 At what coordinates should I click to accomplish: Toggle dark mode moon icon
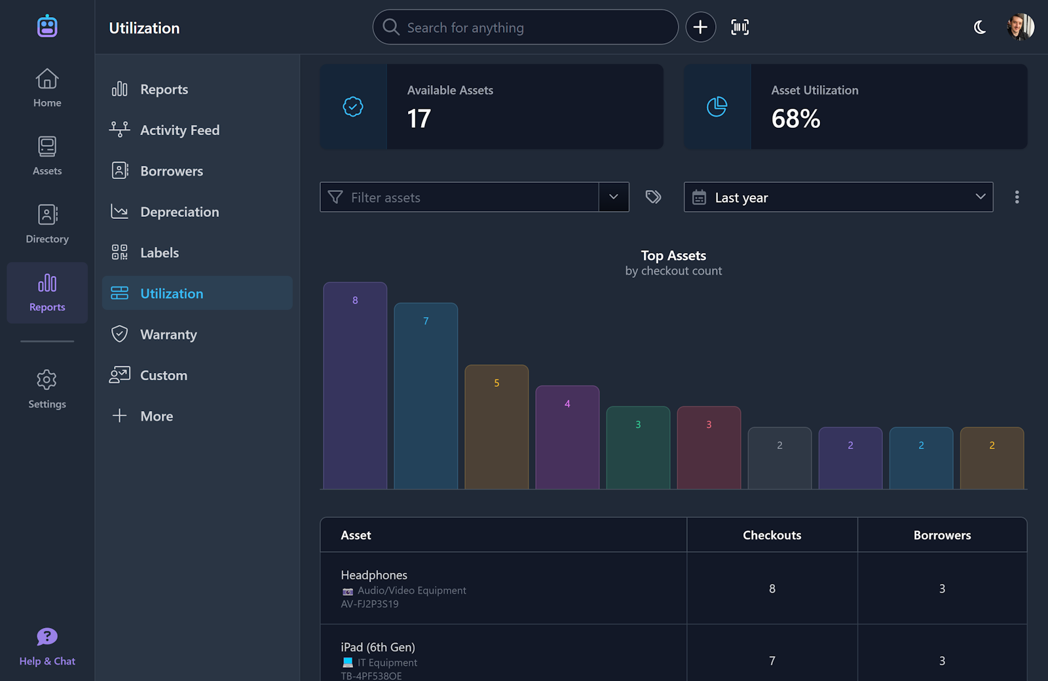pos(980,27)
